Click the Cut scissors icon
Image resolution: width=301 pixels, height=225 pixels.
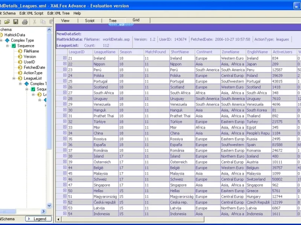(x=35, y=22)
